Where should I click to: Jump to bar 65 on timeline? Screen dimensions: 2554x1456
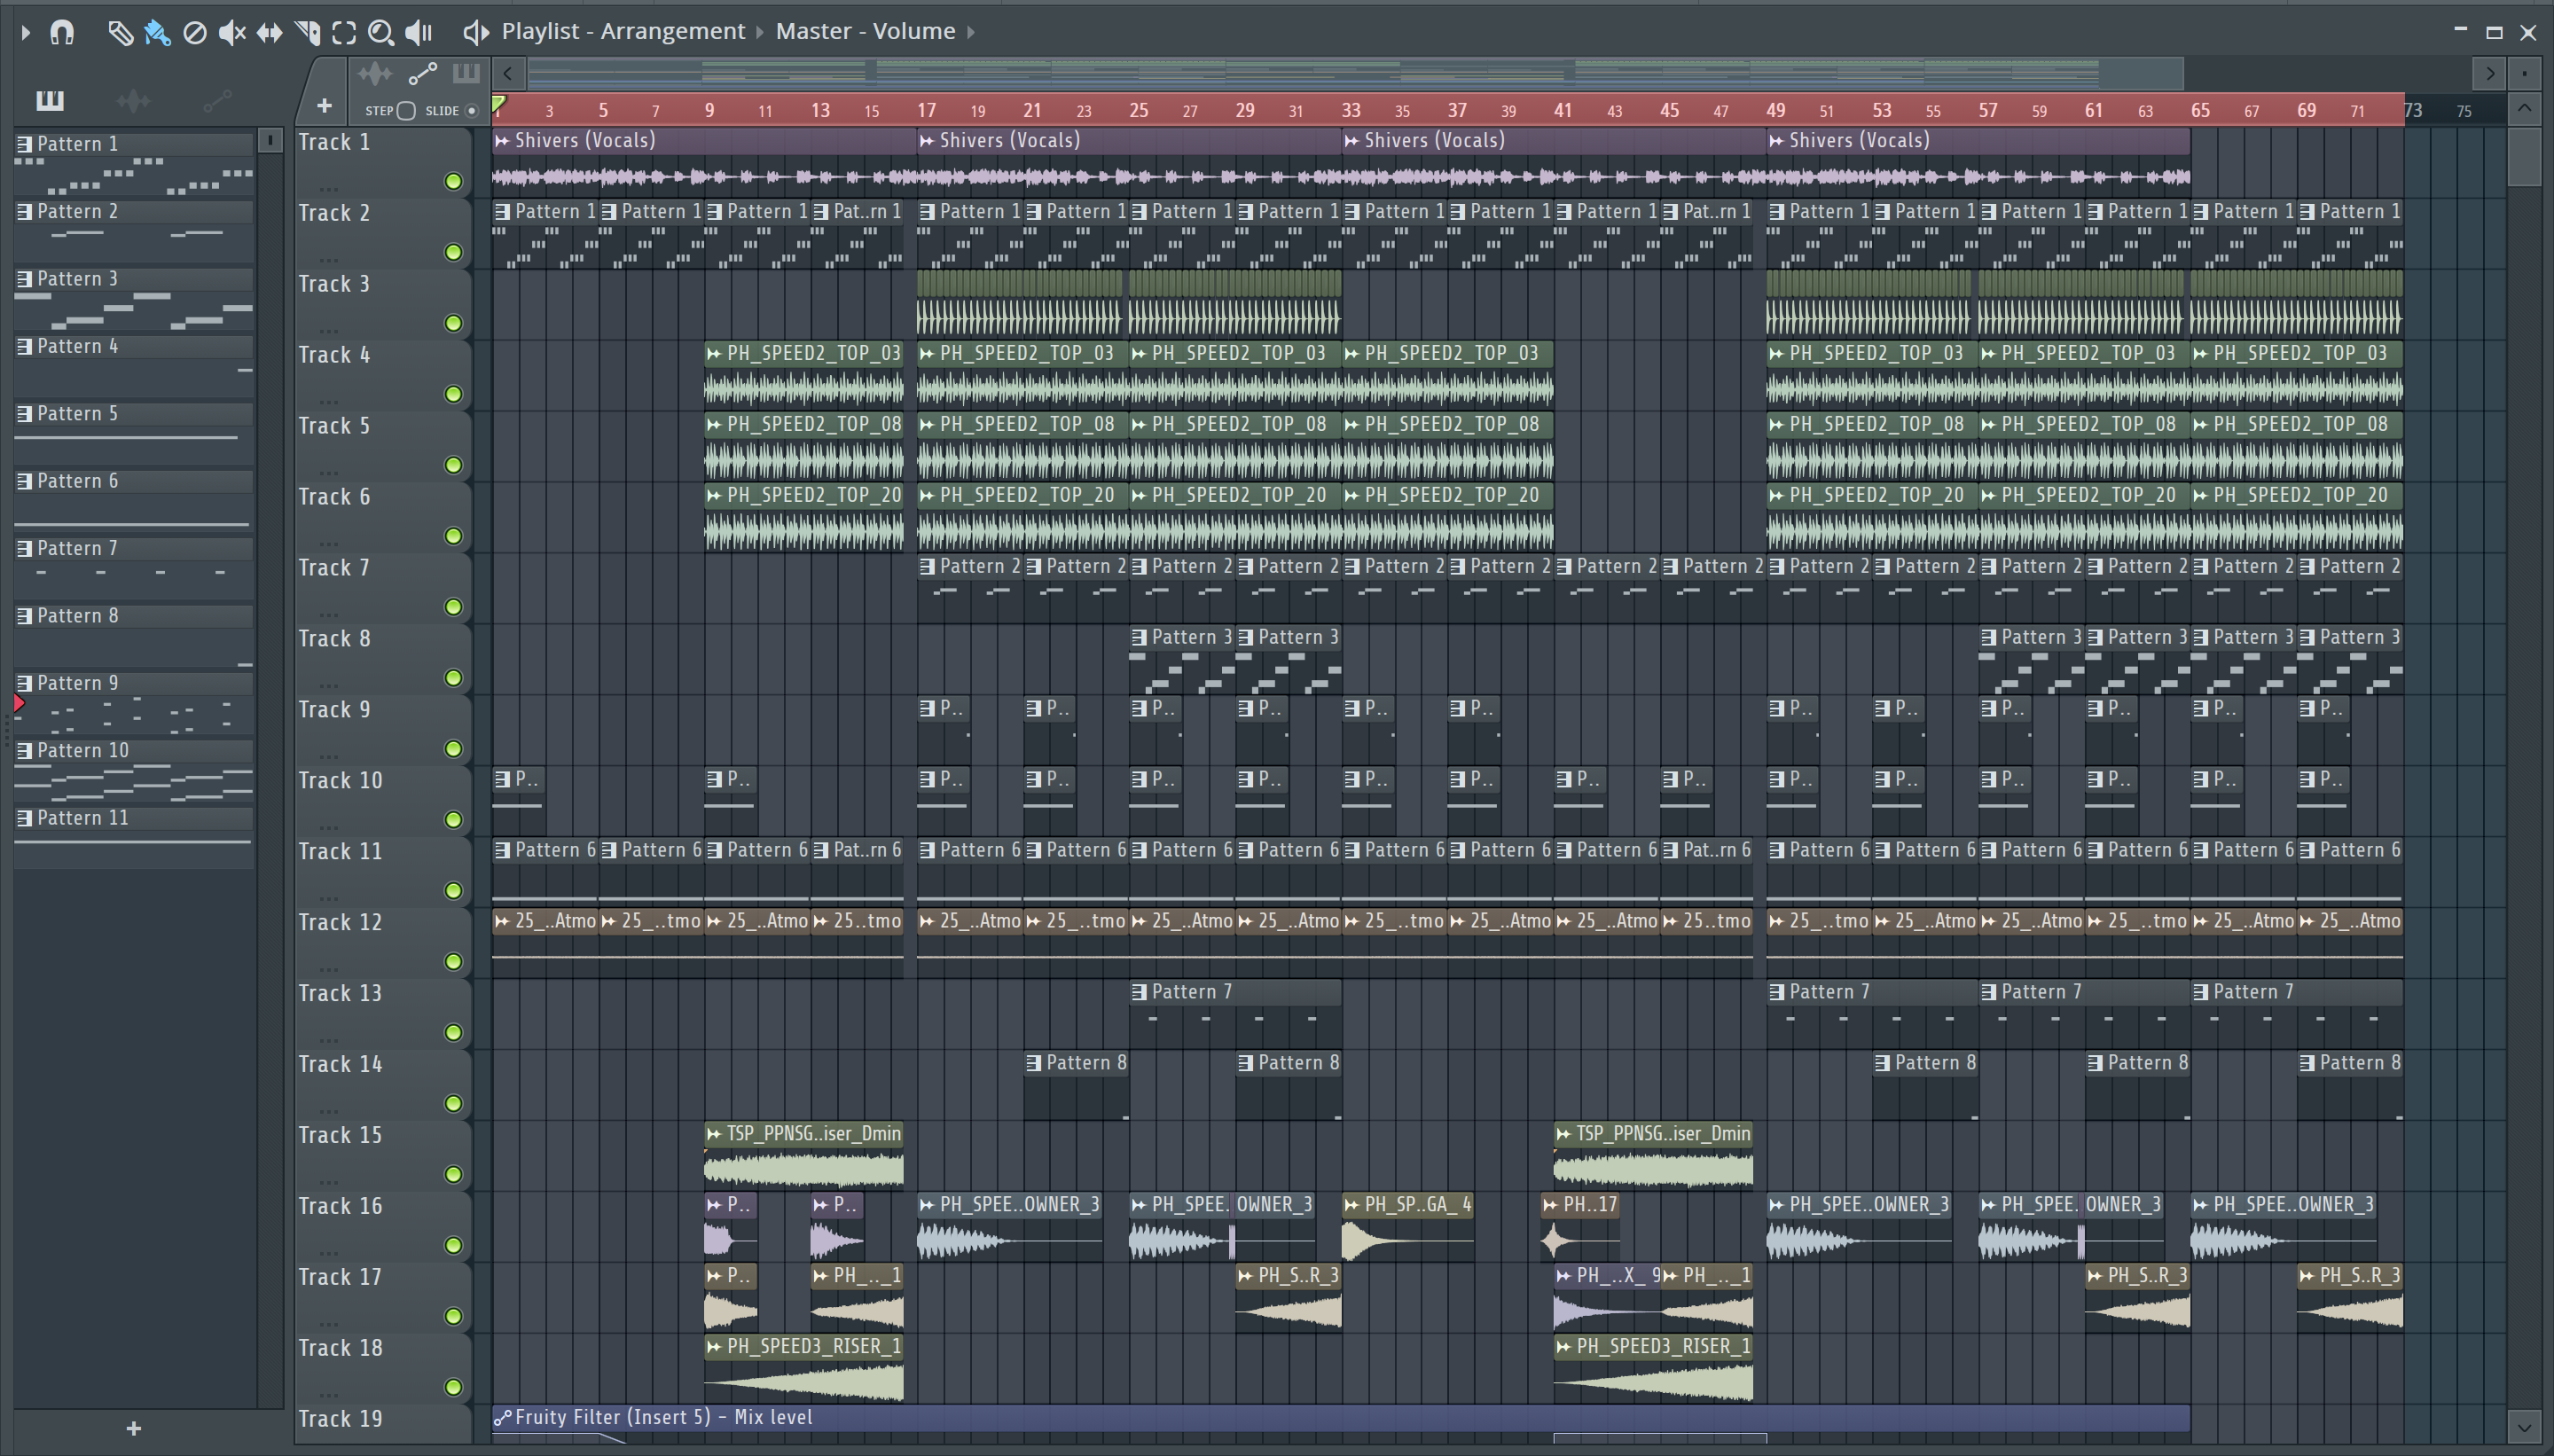(2200, 110)
